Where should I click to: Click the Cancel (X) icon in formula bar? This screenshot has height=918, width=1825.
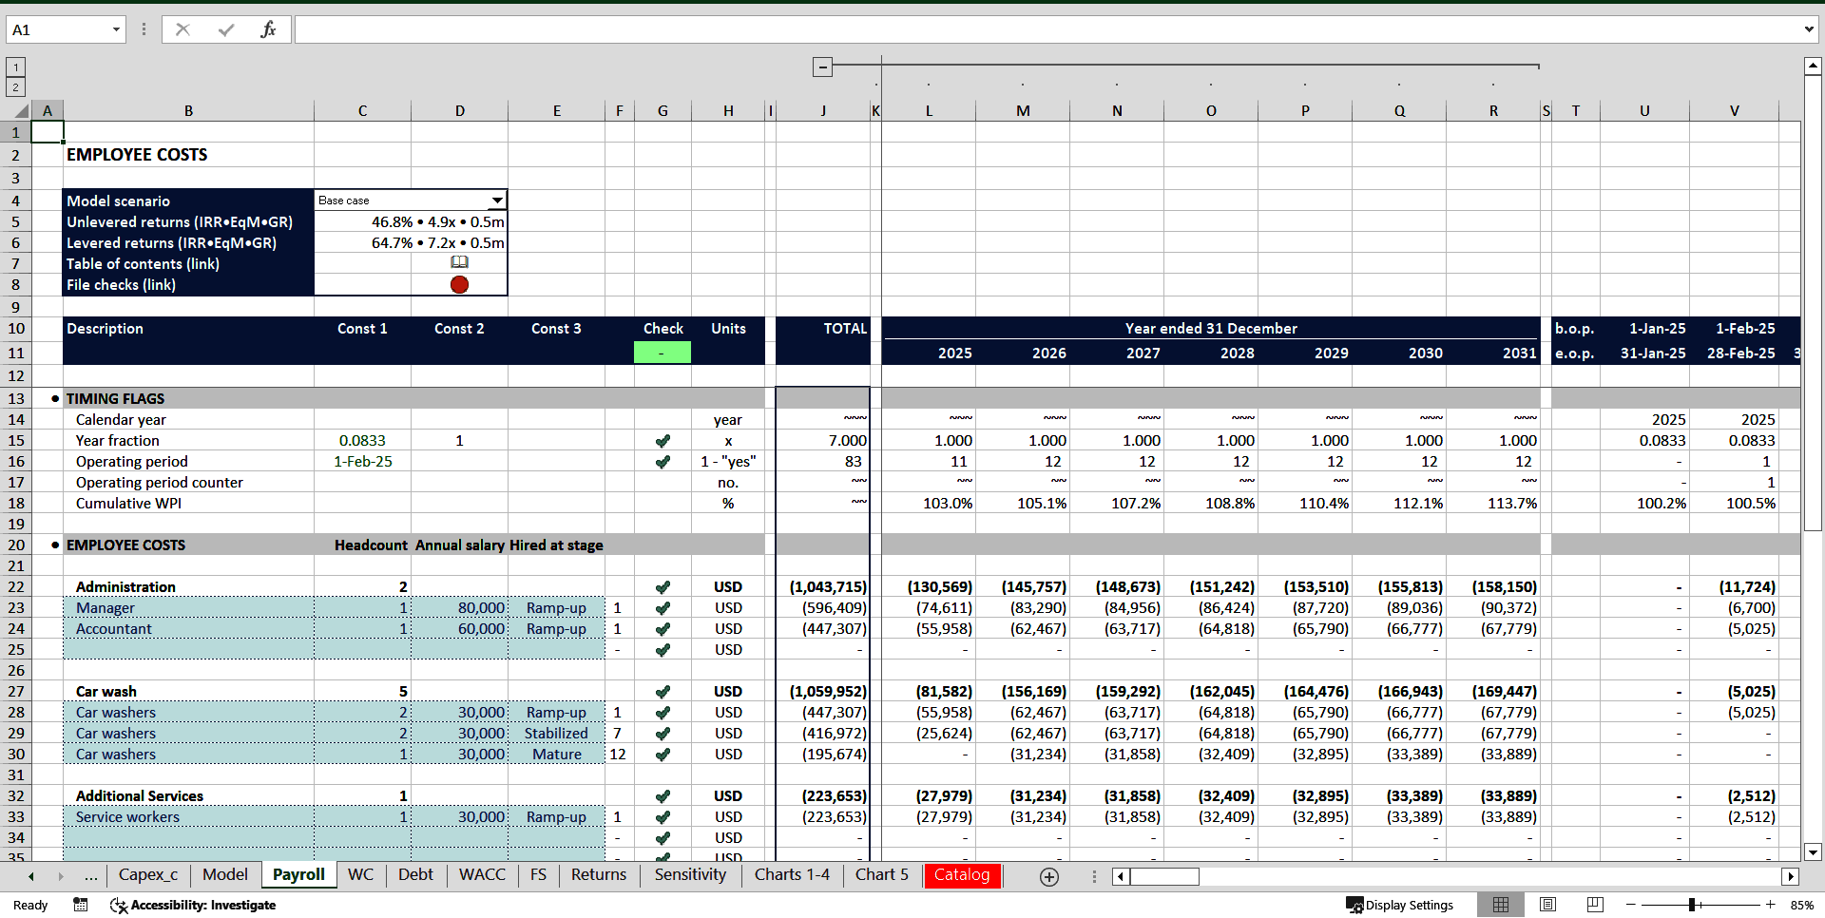click(182, 29)
